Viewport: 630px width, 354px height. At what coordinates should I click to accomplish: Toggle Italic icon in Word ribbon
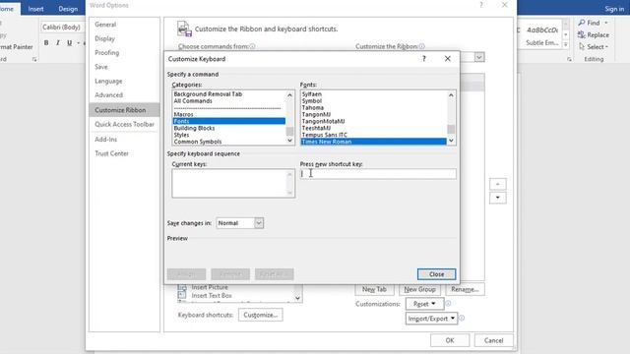pyautogui.click(x=58, y=42)
